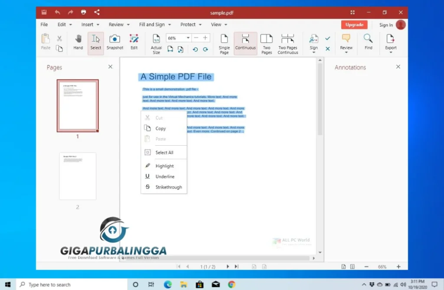This screenshot has height=290, width=444.
Task: Select the Edit tool
Action: 134,42
